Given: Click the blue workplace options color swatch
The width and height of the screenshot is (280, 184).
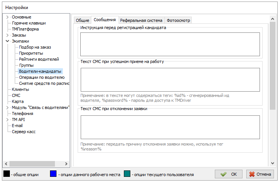Looking at the screenshot, I should pyautogui.click(x=53, y=174).
